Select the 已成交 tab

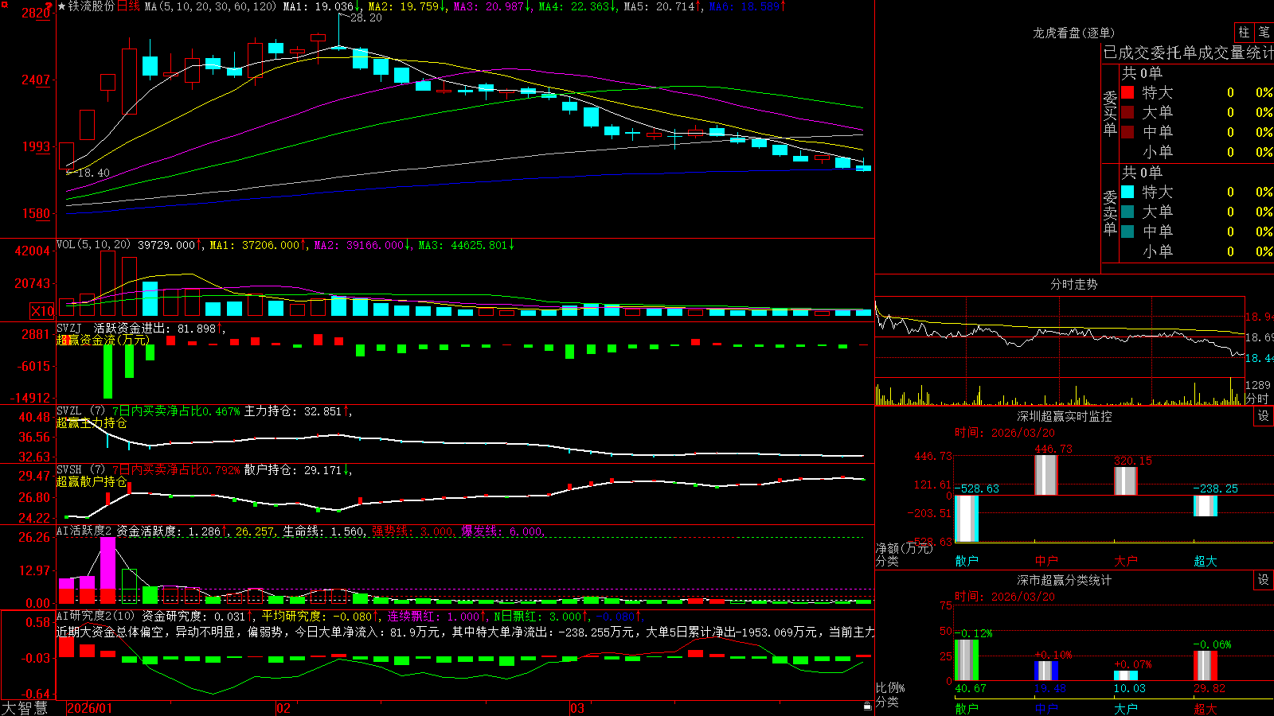point(1127,53)
